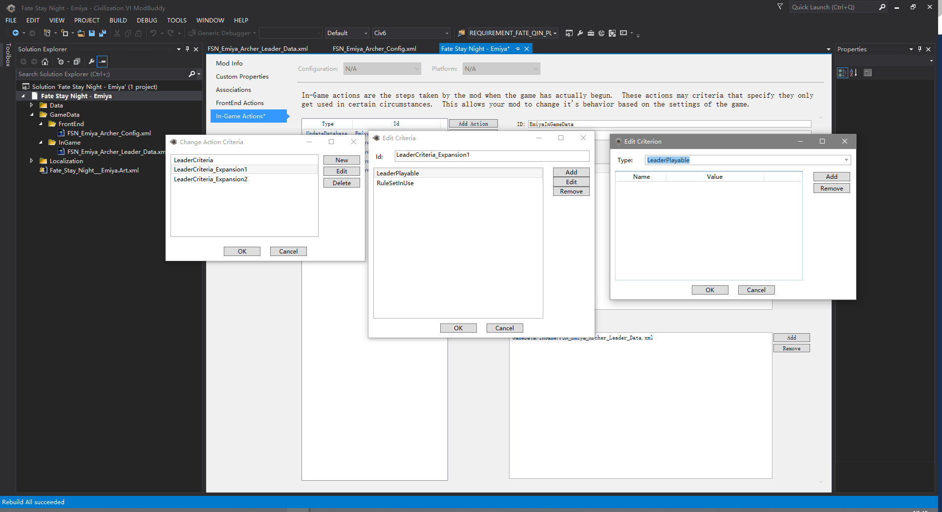Open the Default solution configuration dropdown
The width and height of the screenshot is (942, 512).
pos(347,33)
